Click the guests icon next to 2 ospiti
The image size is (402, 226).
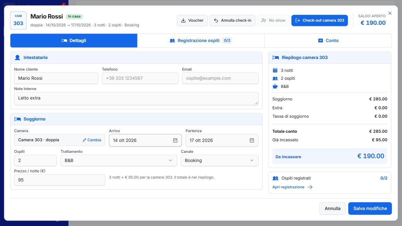[275, 78]
